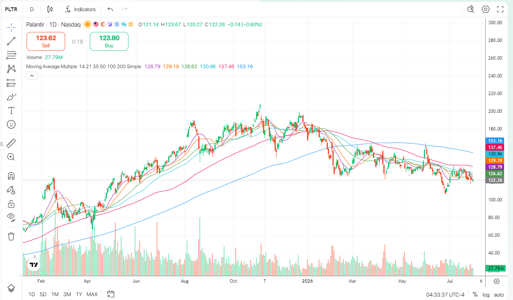Open axis settings gear below the price scale
Viewport: 513px width, 300px height.
coord(497,281)
